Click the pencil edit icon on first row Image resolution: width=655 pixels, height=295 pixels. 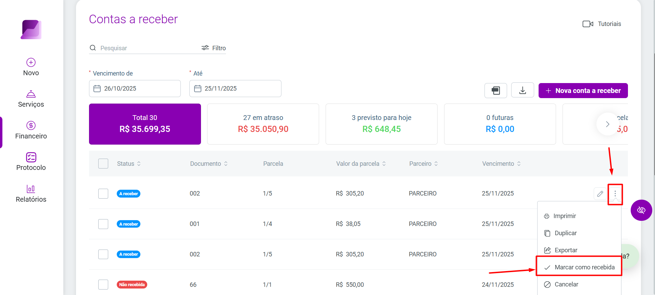[x=600, y=194]
